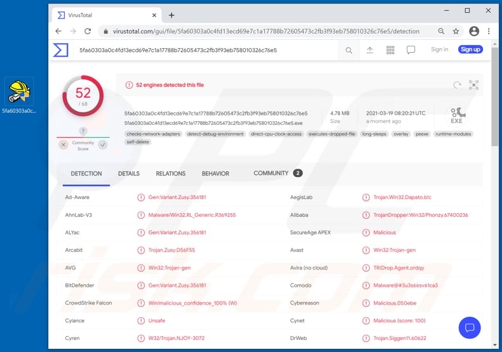This screenshot has height=352, width=502.
Task: Click the file name ending in .exe
Action: pos(214,123)
